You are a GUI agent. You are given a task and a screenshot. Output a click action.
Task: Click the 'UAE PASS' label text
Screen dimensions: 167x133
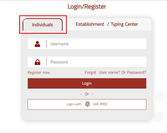pos(100,104)
